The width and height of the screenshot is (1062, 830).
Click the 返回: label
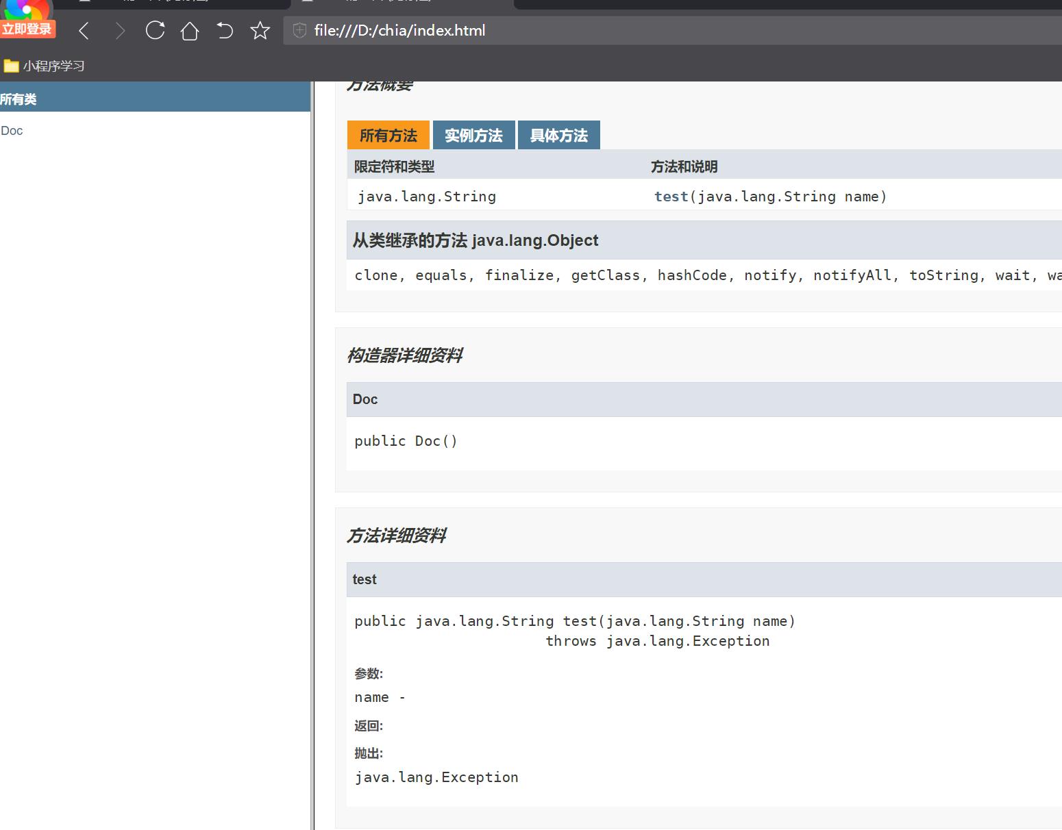click(x=369, y=726)
